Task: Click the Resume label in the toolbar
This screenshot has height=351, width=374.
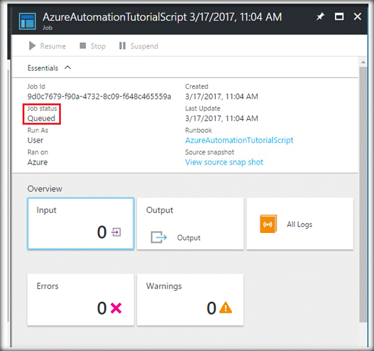Action: [53, 46]
